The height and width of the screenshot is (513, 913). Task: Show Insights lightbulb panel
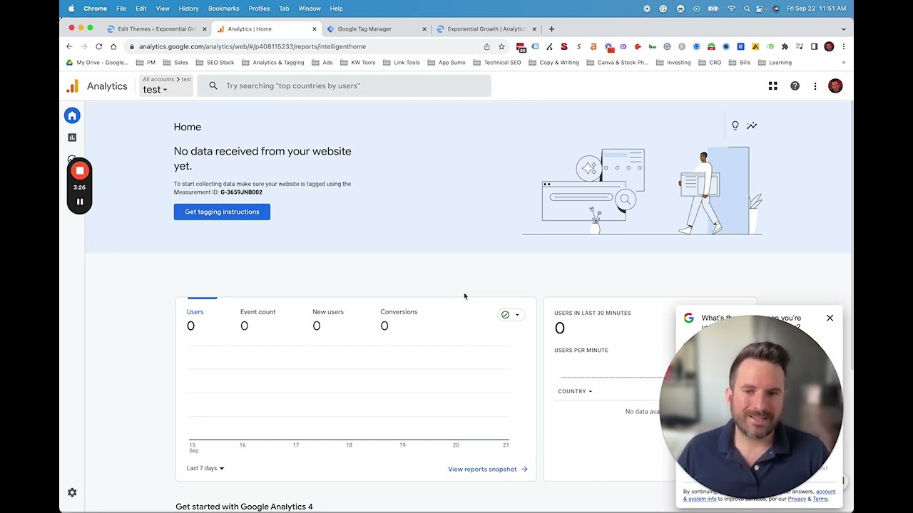point(735,126)
